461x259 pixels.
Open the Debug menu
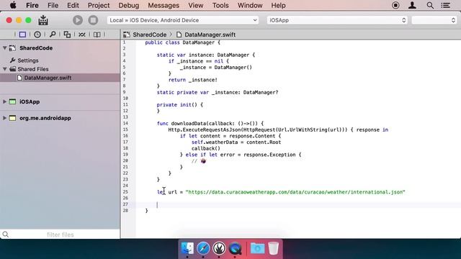pyautogui.click(x=129, y=5)
